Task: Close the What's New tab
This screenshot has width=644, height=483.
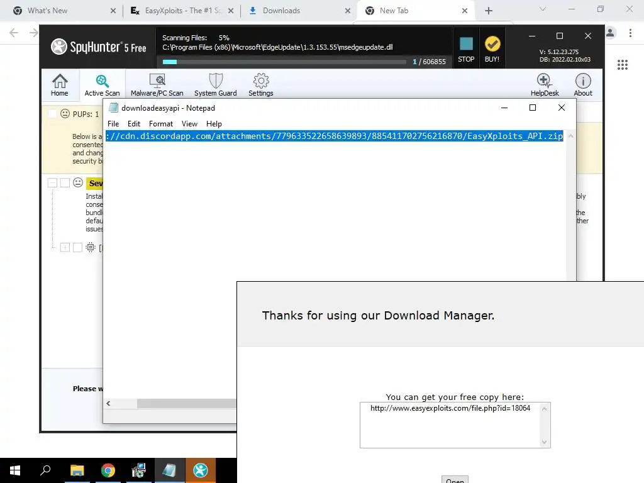Action: 113,11
